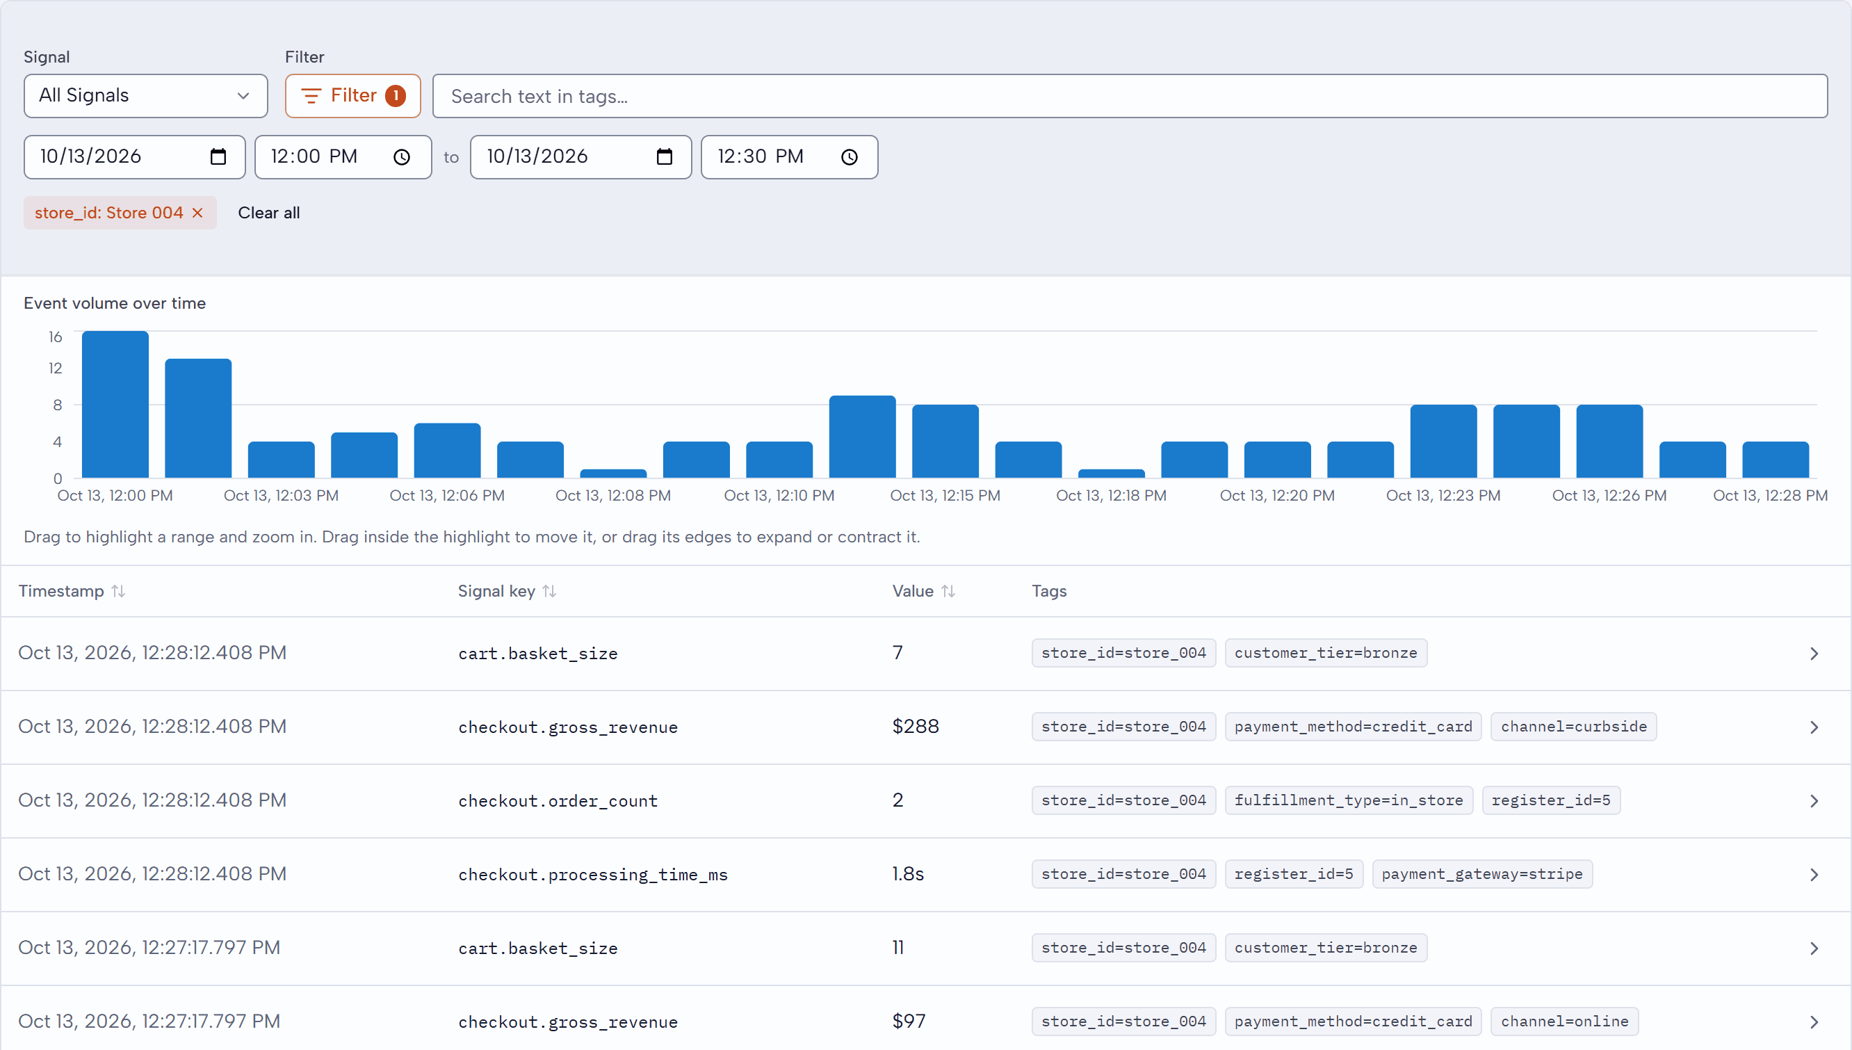Open clock picker for 12:00 PM start time
This screenshot has width=1852, height=1050.
click(402, 156)
